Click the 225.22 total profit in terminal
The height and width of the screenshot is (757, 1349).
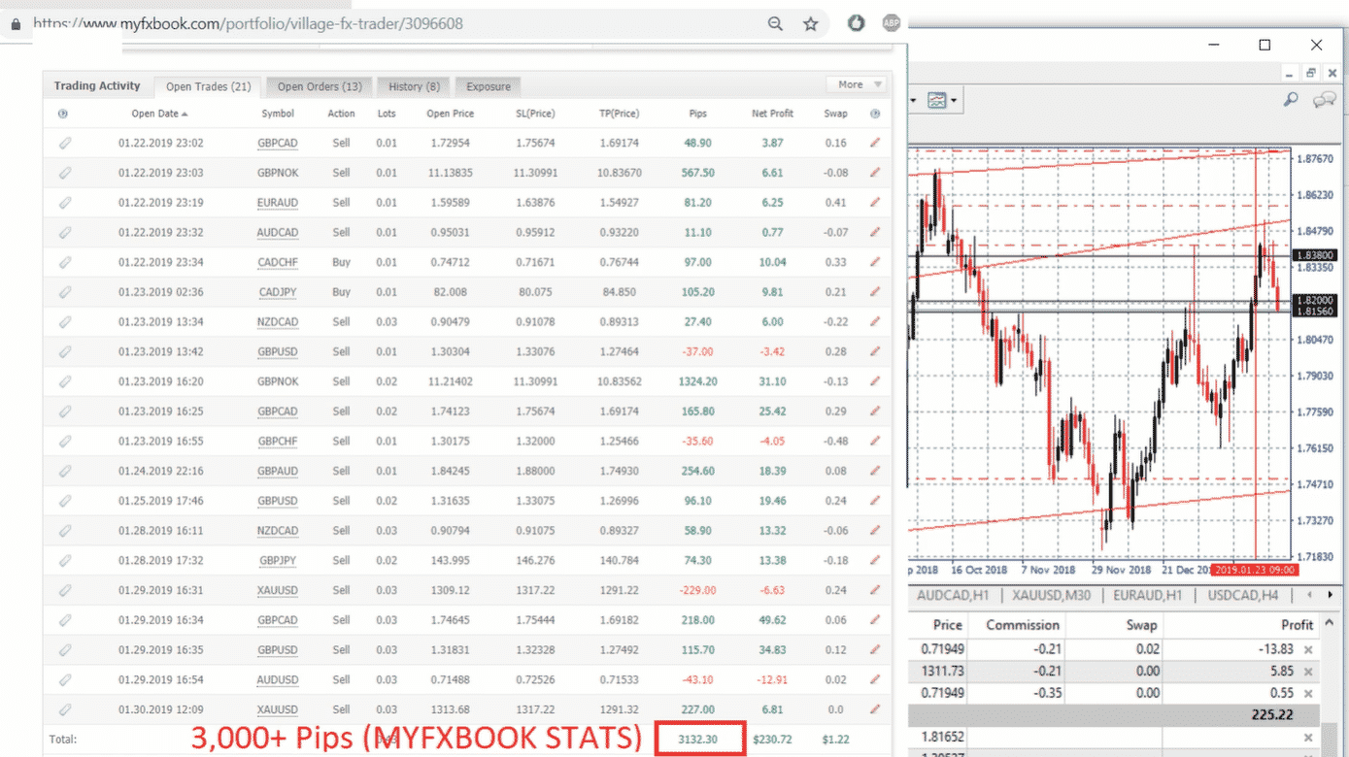(1271, 714)
